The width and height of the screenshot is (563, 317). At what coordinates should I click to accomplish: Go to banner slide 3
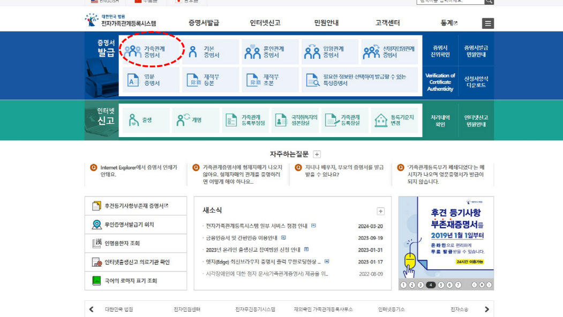click(x=421, y=285)
